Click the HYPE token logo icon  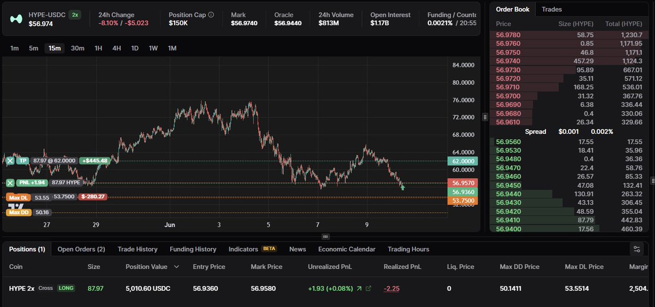[16, 19]
